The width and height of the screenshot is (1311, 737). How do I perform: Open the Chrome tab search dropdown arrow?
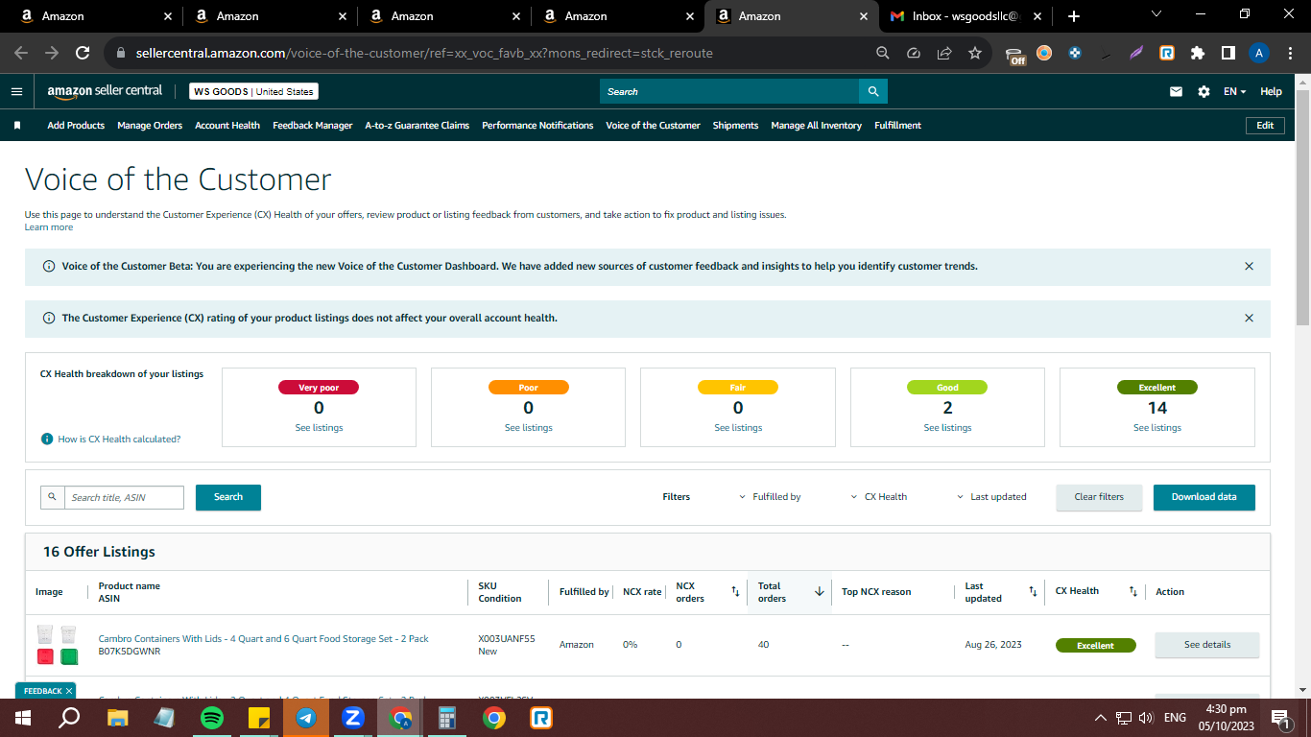coord(1156,14)
